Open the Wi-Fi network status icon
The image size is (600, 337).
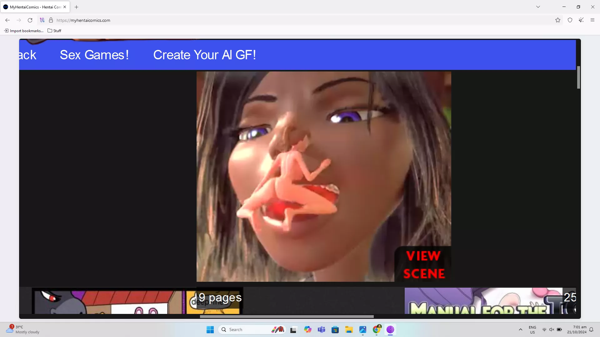pyautogui.click(x=544, y=330)
